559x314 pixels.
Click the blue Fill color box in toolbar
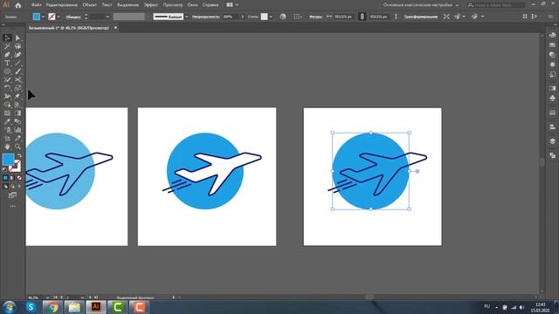tap(8, 160)
